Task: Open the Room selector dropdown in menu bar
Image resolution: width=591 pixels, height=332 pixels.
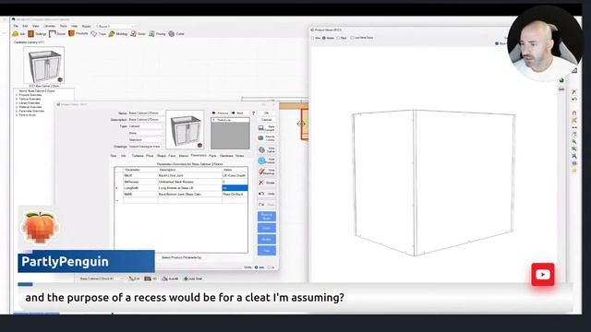Action: click(114, 27)
